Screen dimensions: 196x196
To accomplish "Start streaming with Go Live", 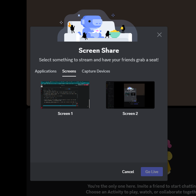I will [x=152, y=172].
